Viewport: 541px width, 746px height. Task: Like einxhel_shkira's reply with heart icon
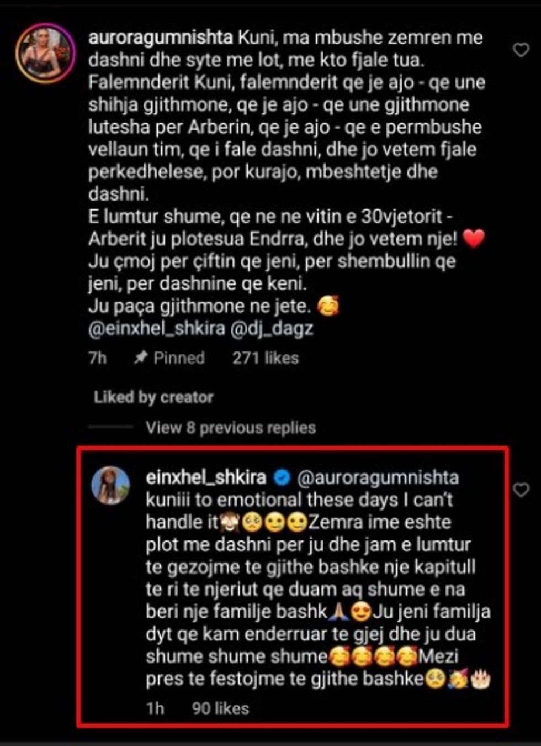pos(521,490)
